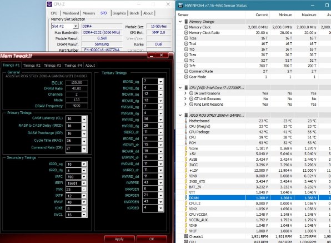Open the Graphics tab in CPU-Z
Viewport: 331px width, 243px height.
click(x=119, y=13)
